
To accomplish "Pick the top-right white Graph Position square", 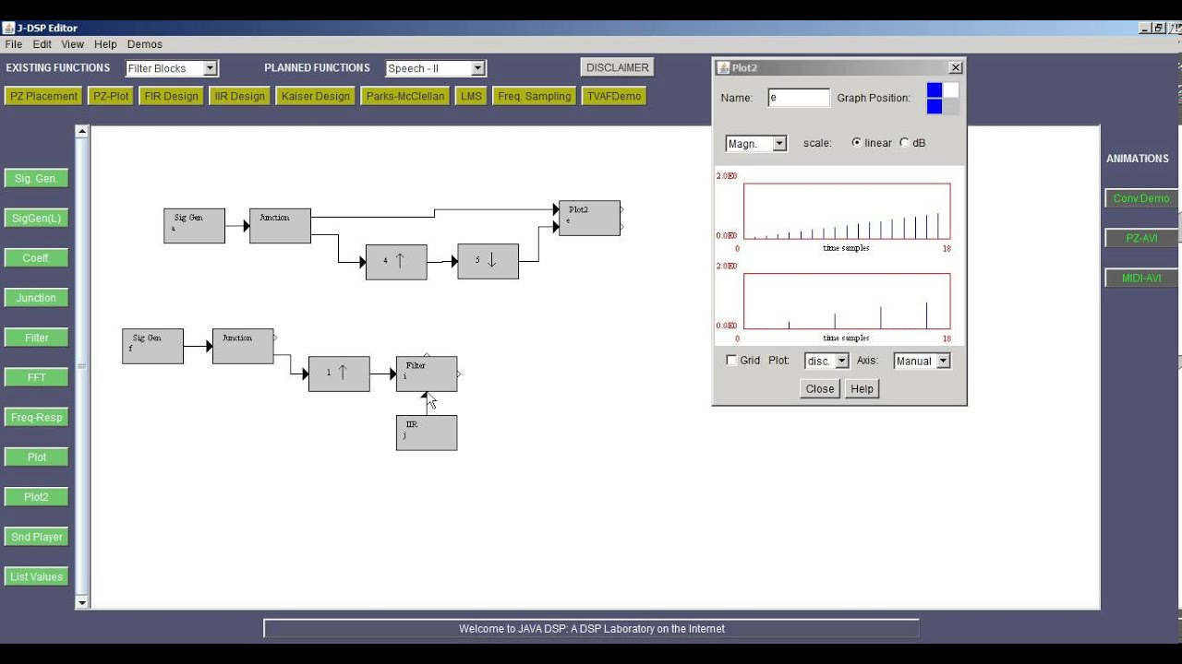I will point(951,90).
